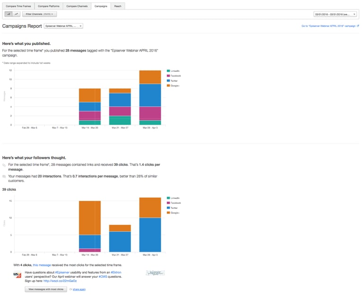The width and height of the screenshot is (362, 300).
Task: Click the '20 interactions' bold text
Action: click(50, 176)
